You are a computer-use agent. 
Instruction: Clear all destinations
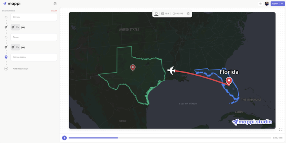click(54, 11)
